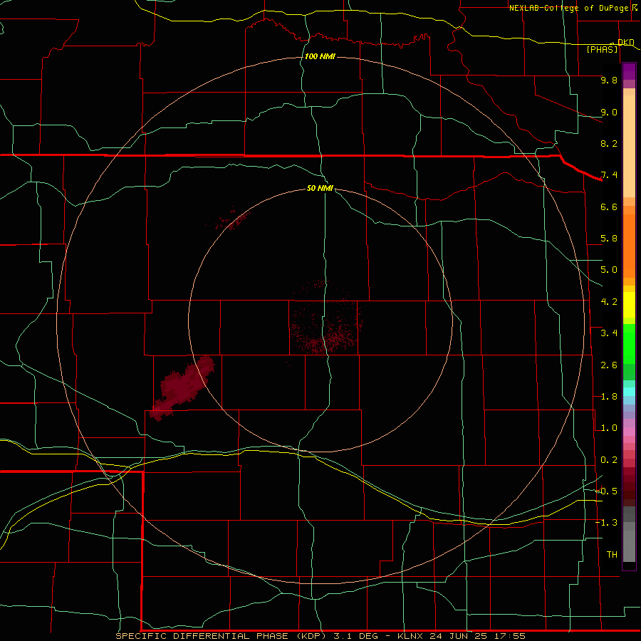The height and width of the screenshot is (641, 641).
Task: Click the 0.2 scale value
Action: tap(609, 460)
